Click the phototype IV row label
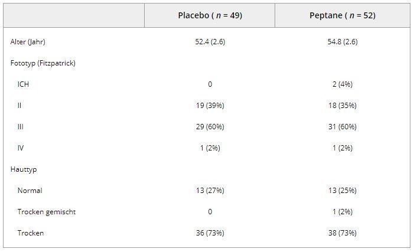 pyautogui.click(x=21, y=148)
